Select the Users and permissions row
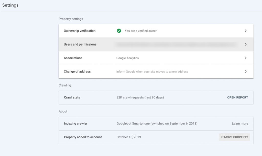262x156 pixels. [80, 44]
